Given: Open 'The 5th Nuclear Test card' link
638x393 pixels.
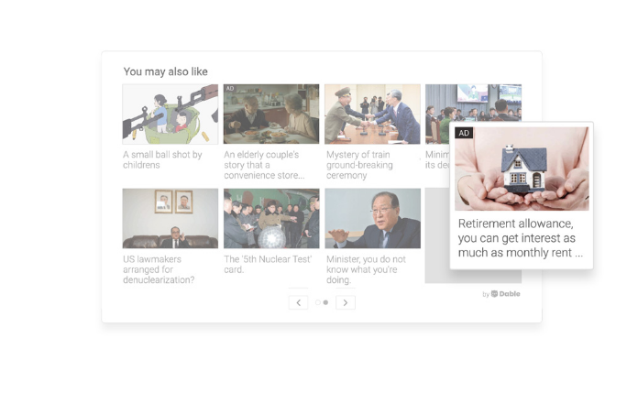Looking at the screenshot, I should [268, 264].
